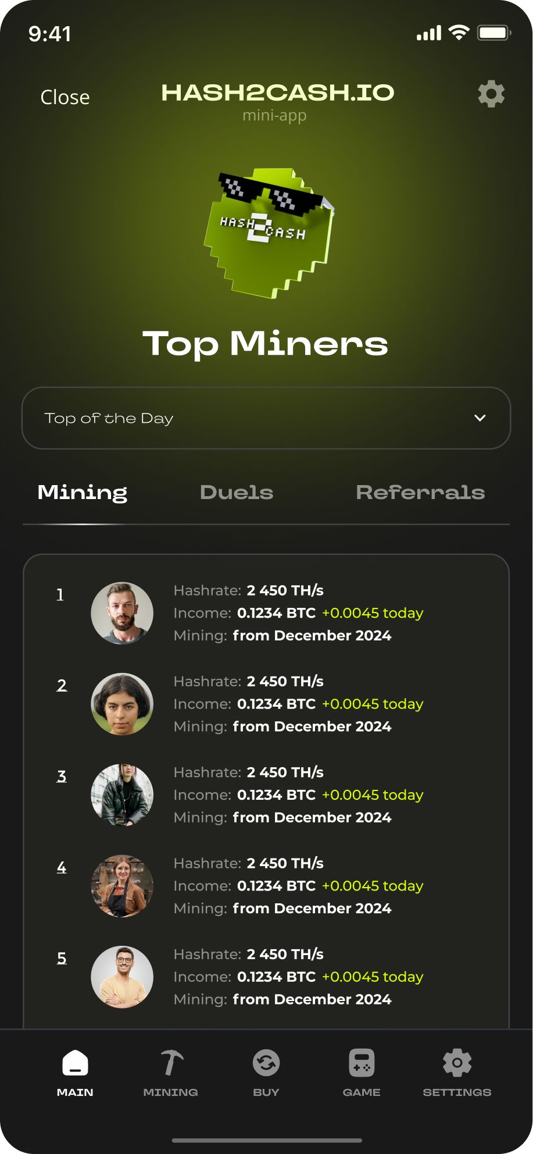Image resolution: width=533 pixels, height=1154 pixels.
Task: Tap the rank 2 miner's profile photo
Action: [x=122, y=704]
